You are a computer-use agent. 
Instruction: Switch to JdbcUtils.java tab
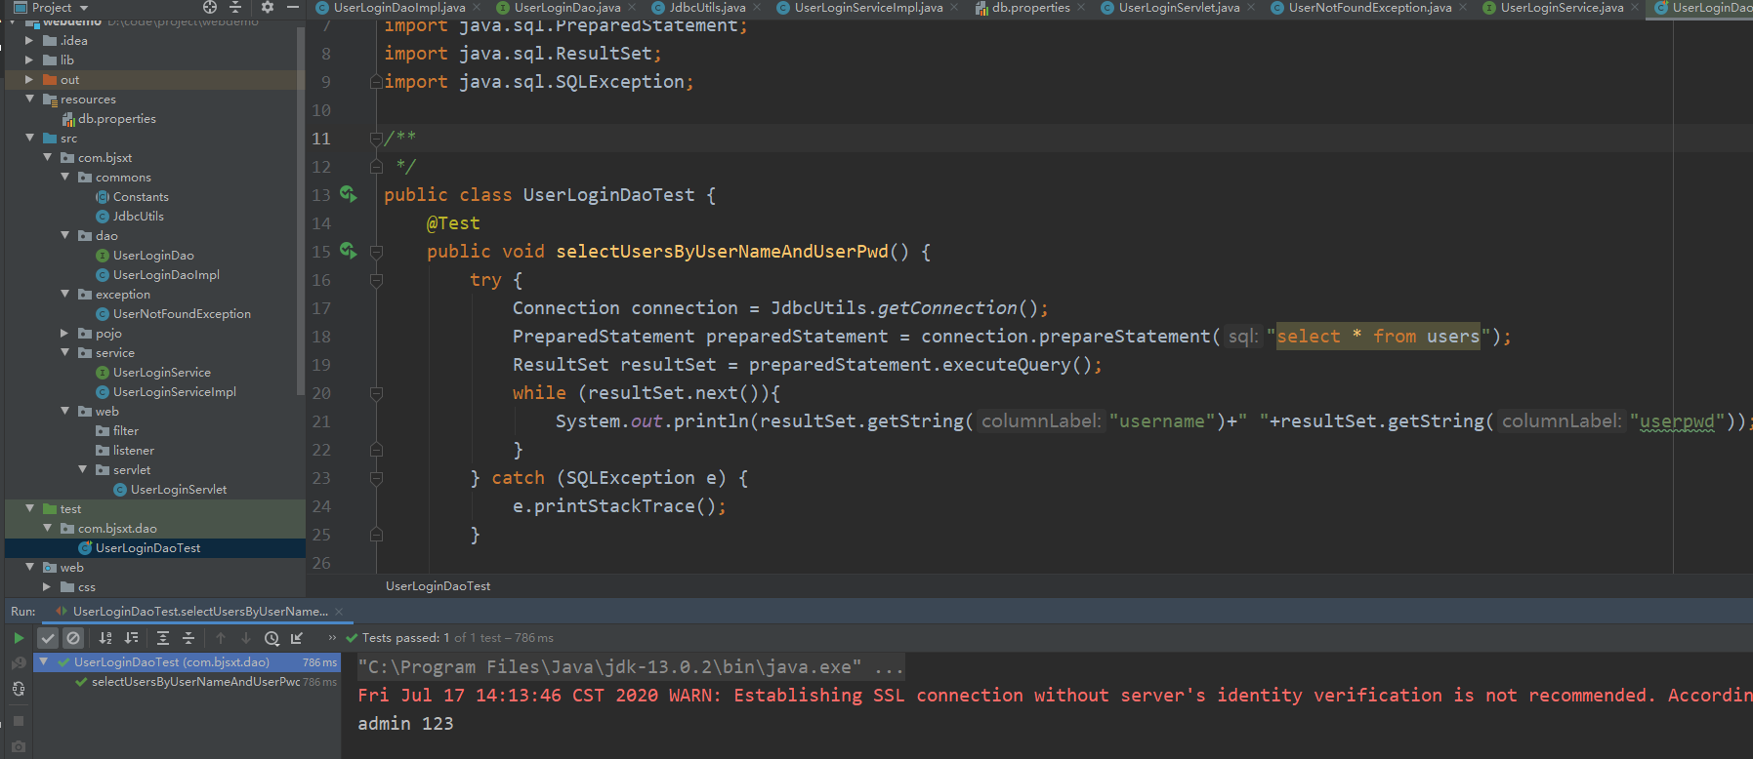tap(707, 8)
